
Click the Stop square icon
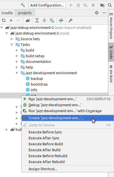coord(93,5)
